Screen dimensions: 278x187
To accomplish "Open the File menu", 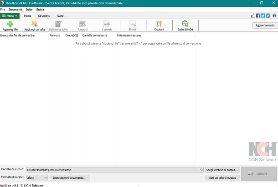I will (x=3, y=10).
